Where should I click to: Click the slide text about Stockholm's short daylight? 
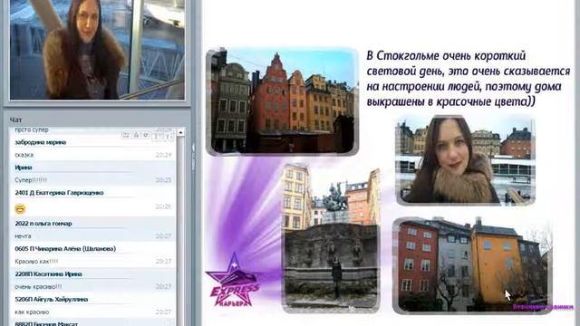468,79
